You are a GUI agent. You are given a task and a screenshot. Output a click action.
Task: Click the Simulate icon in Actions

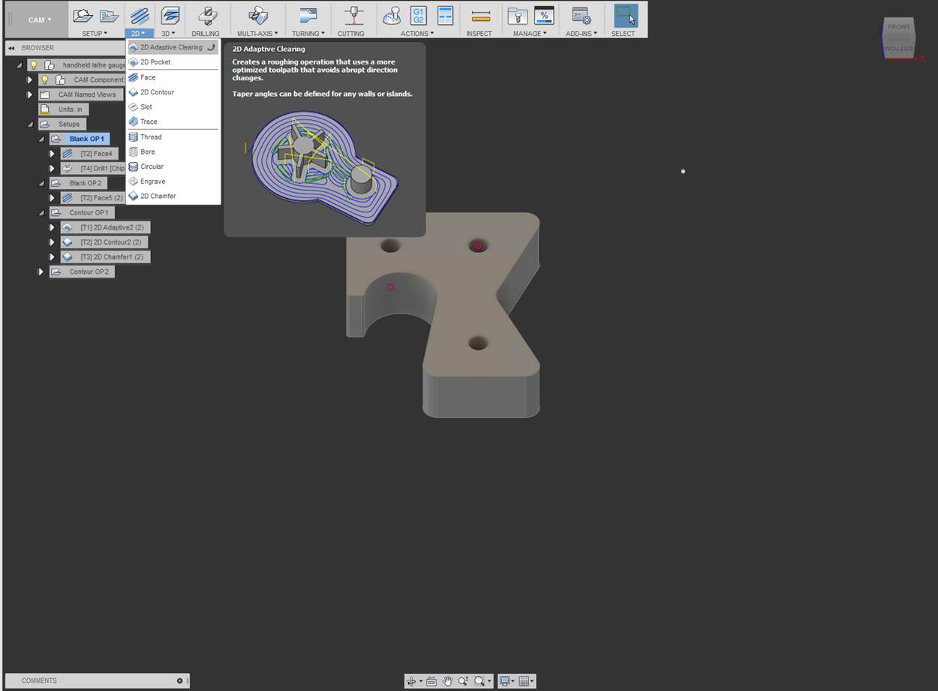(x=392, y=16)
